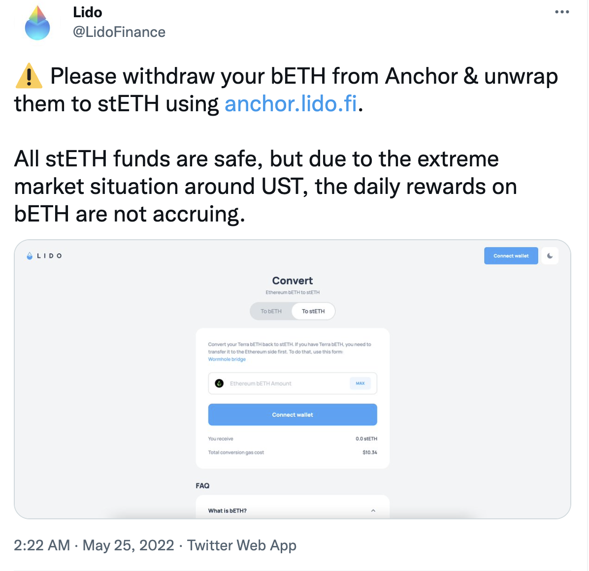Focus the Ethereum bETH Amount input field
The height and width of the screenshot is (571, 589).
(293, 383)
